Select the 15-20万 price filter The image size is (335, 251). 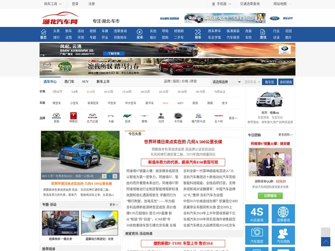pyautogui.click(x=127, y=92)
